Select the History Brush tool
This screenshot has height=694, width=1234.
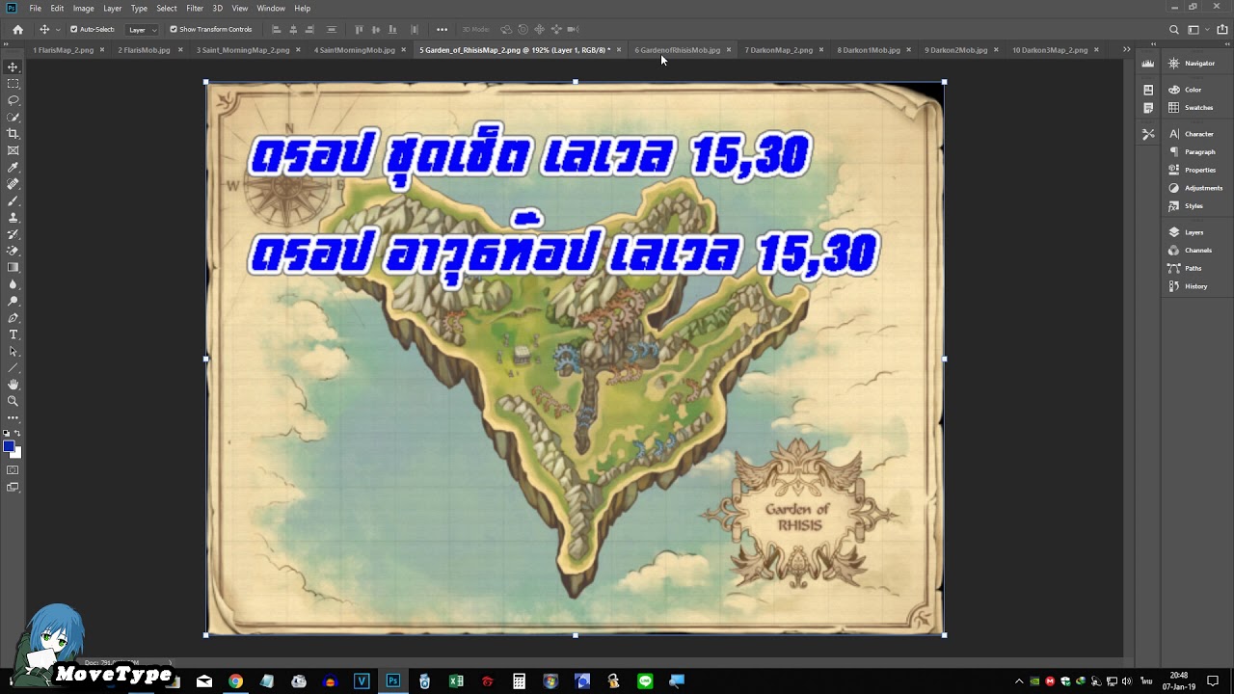13,234
